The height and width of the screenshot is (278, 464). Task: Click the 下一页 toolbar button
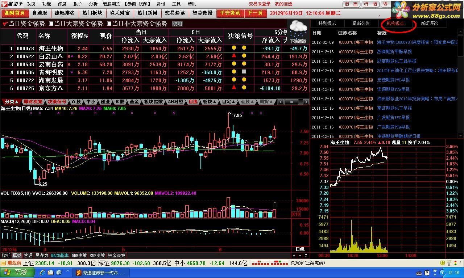(256, 13)
